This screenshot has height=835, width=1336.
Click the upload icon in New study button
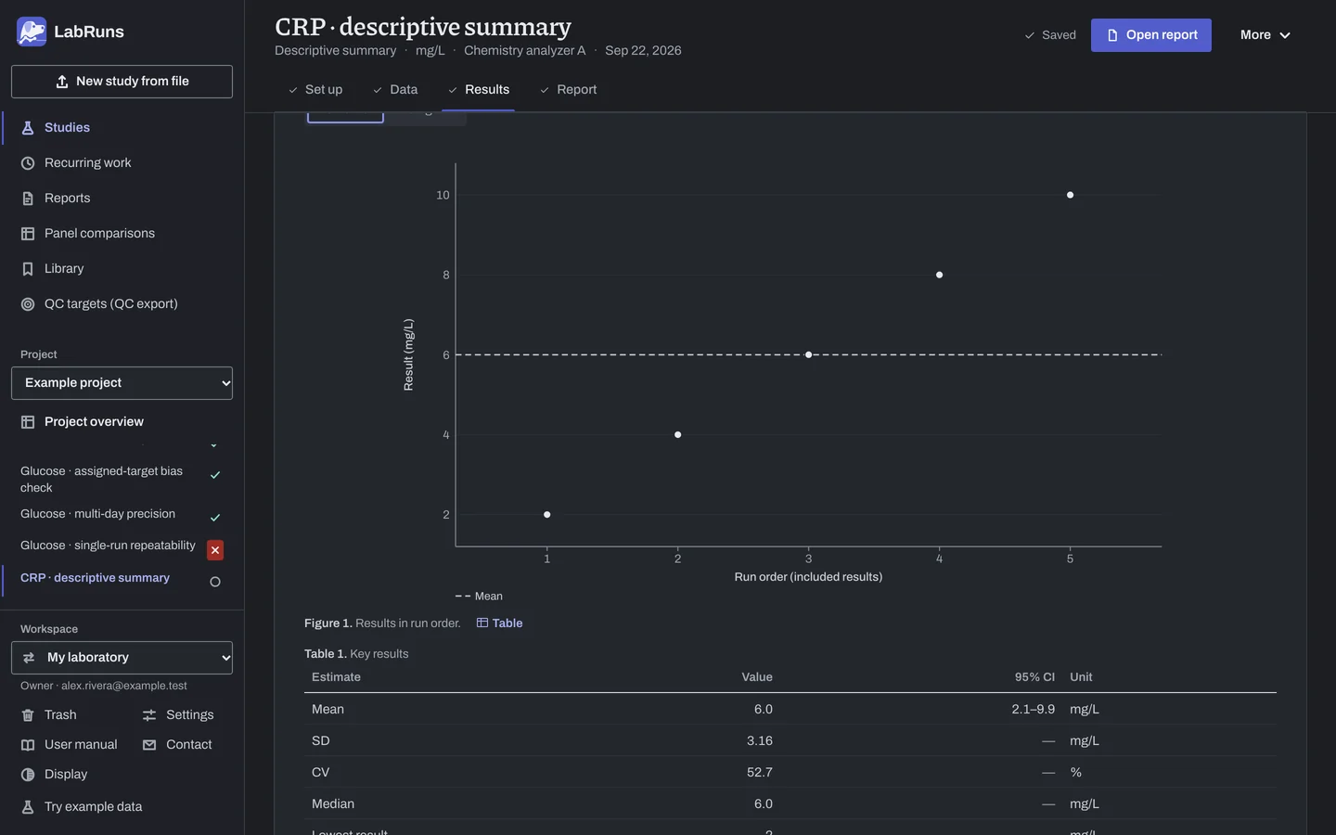coord(62,82)
